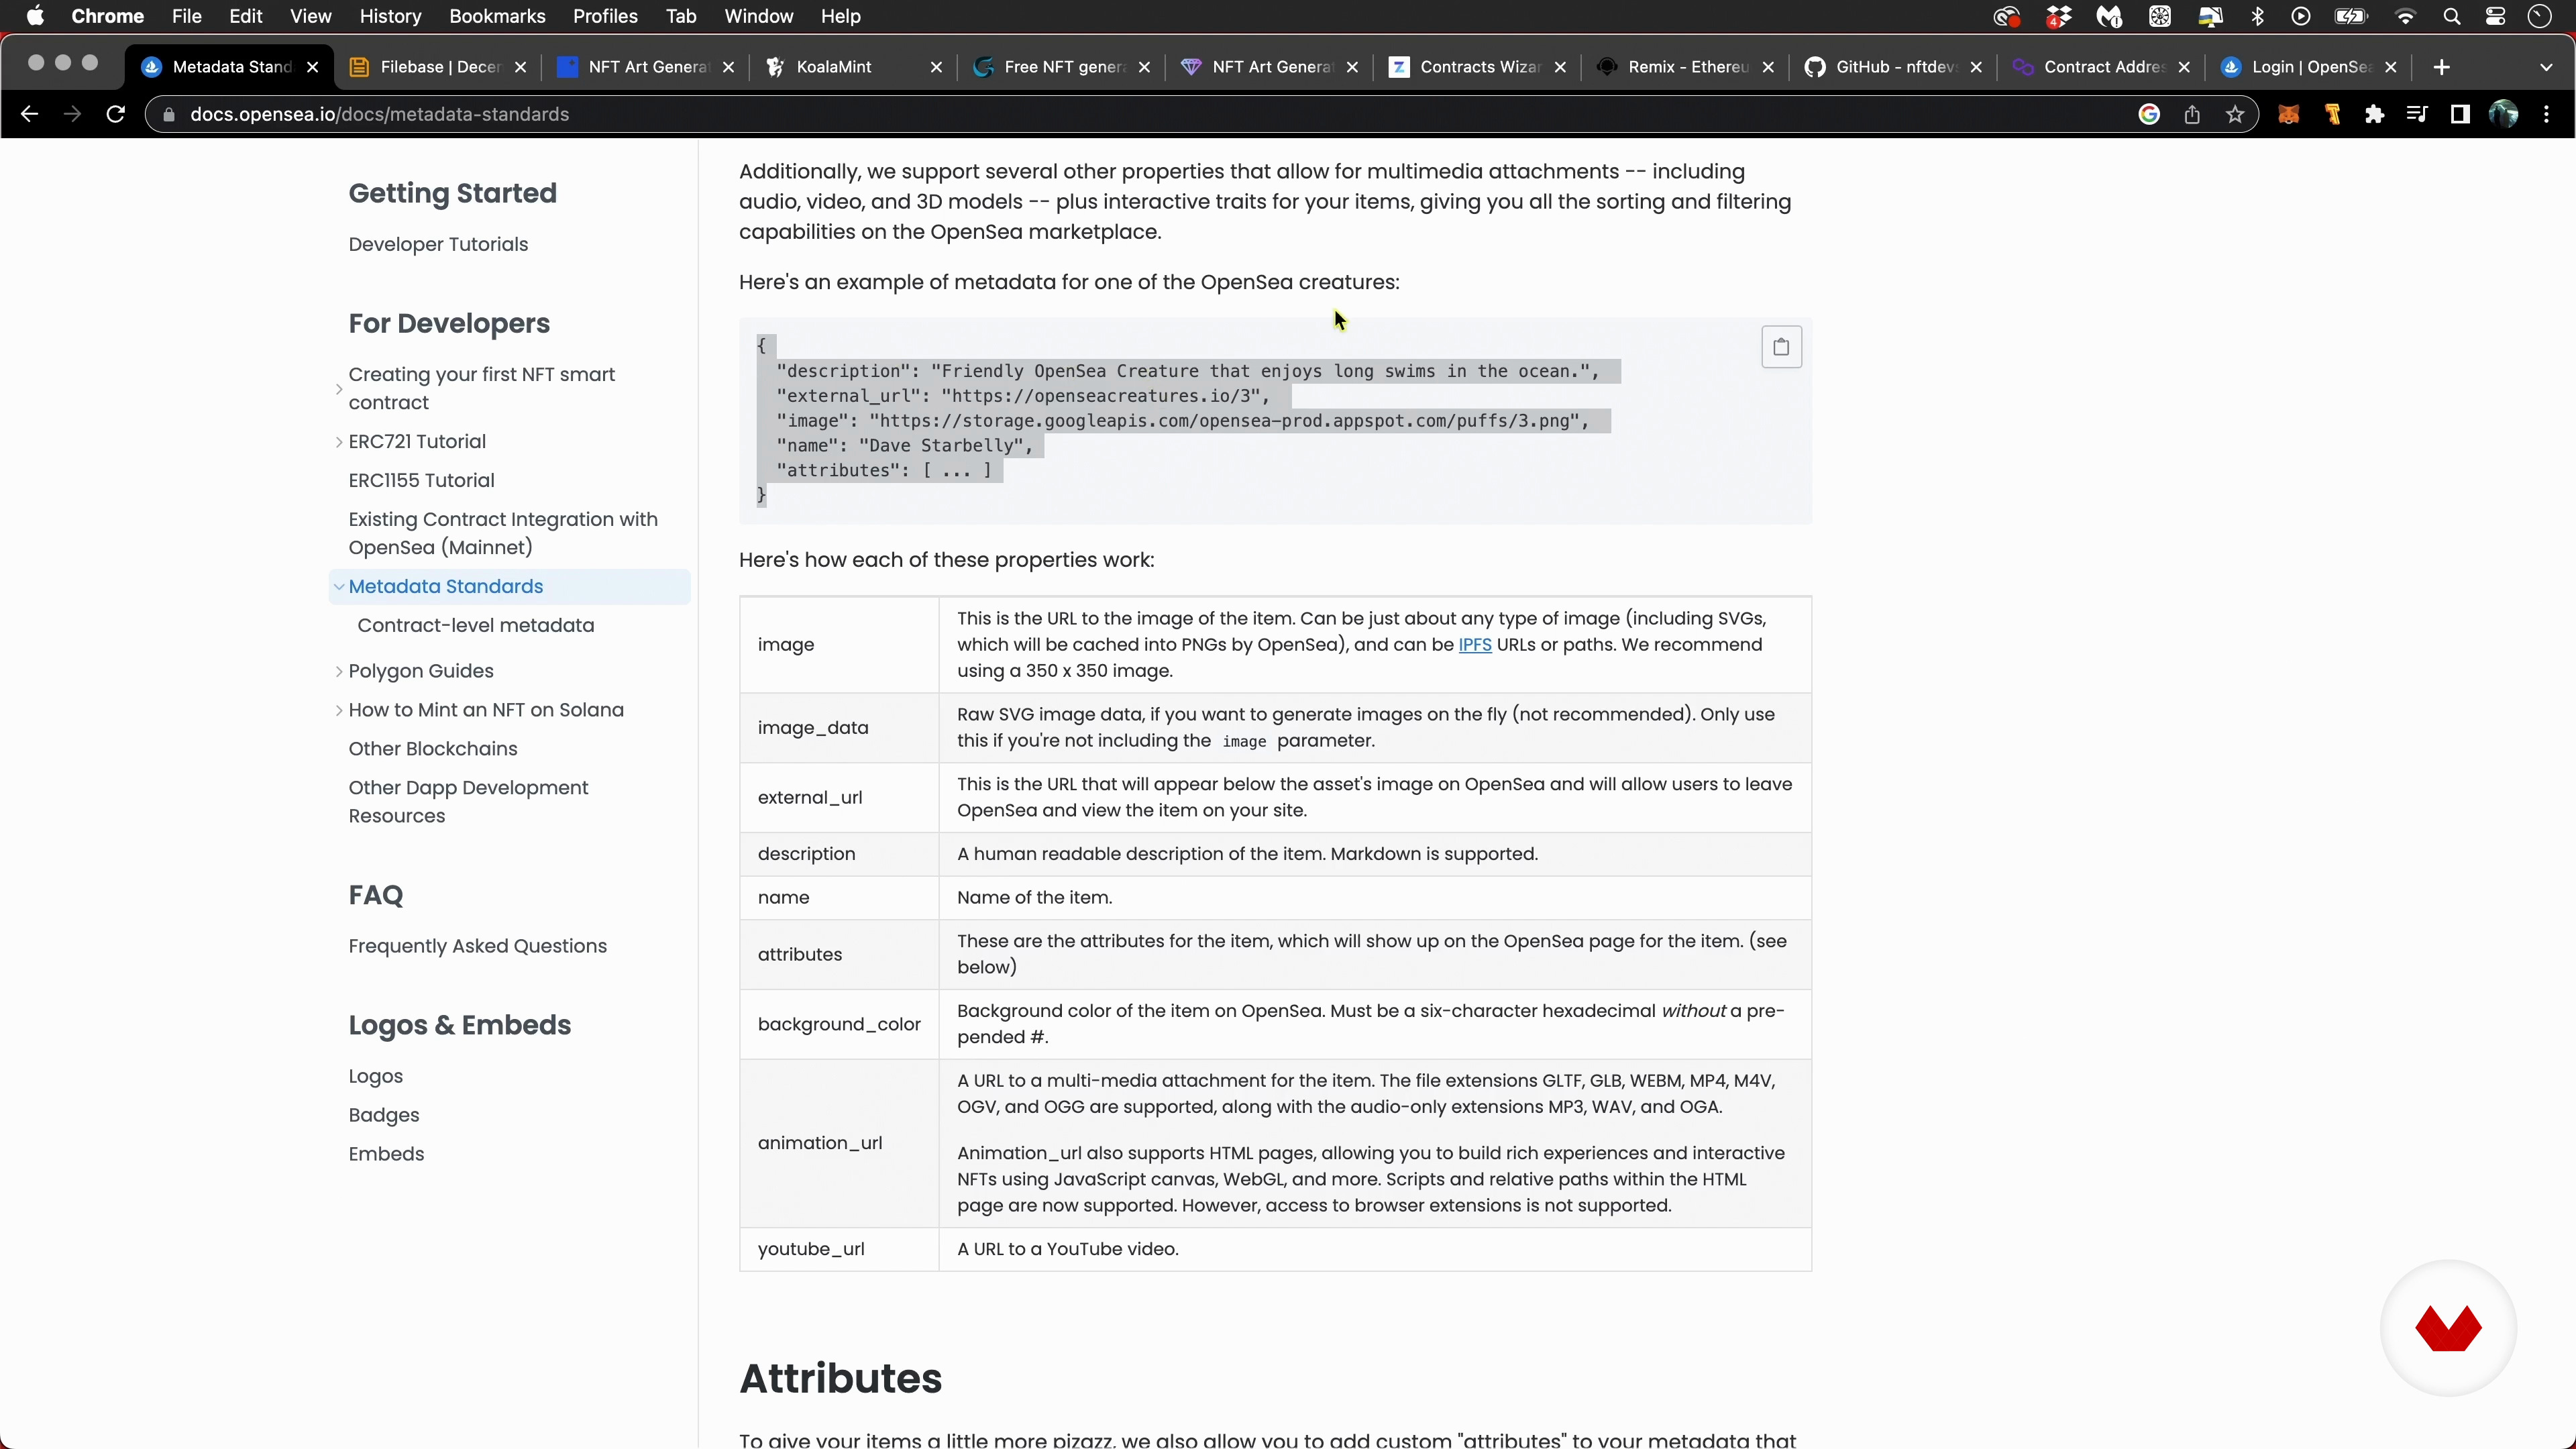
Task: Open the share page icon
Action: click(2192, 114)
